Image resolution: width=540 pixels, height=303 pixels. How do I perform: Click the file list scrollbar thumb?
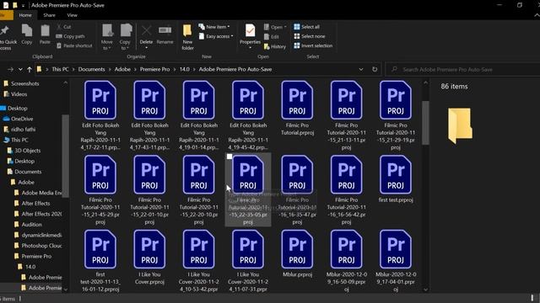tap(425, 123)
